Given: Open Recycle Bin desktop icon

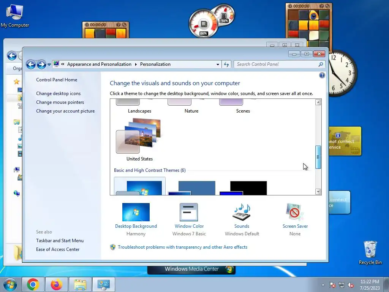Looking at the screenshot, I should (370, 252).
